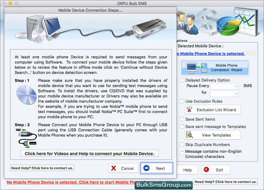The width and height of the screenshot is (264, 190).
Task: Click the 'SMS' label beside the dropdown
Action: [248, 86]
